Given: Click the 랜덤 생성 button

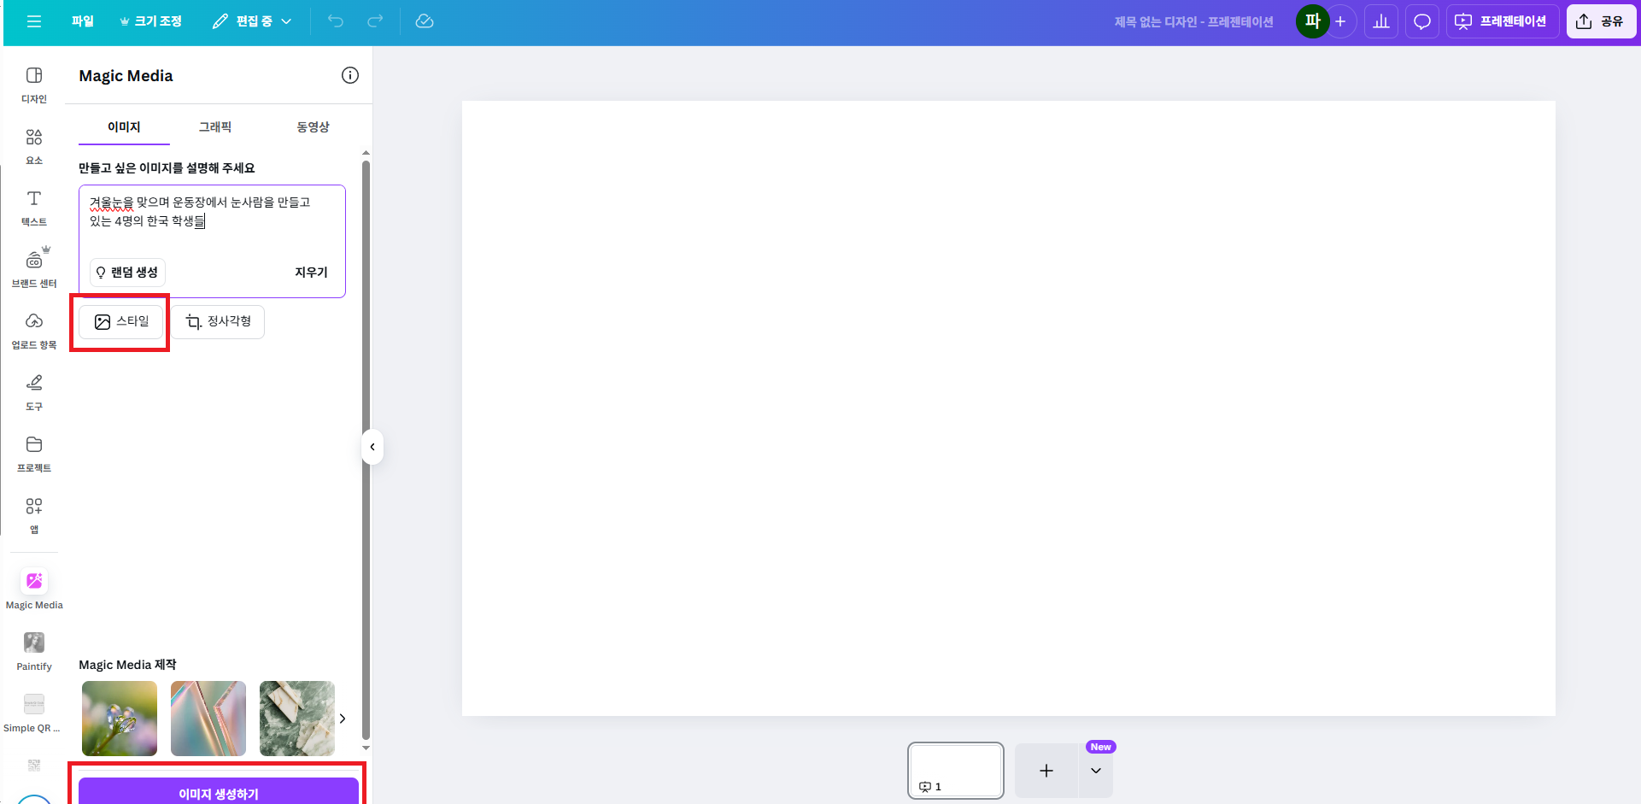Looking at the screenshot, I should point(127,273).
